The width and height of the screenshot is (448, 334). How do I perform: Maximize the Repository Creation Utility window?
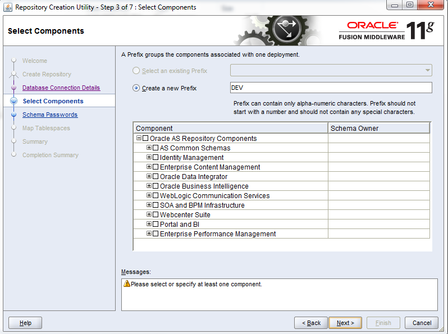pyautogui.click(x=410, y=5)
